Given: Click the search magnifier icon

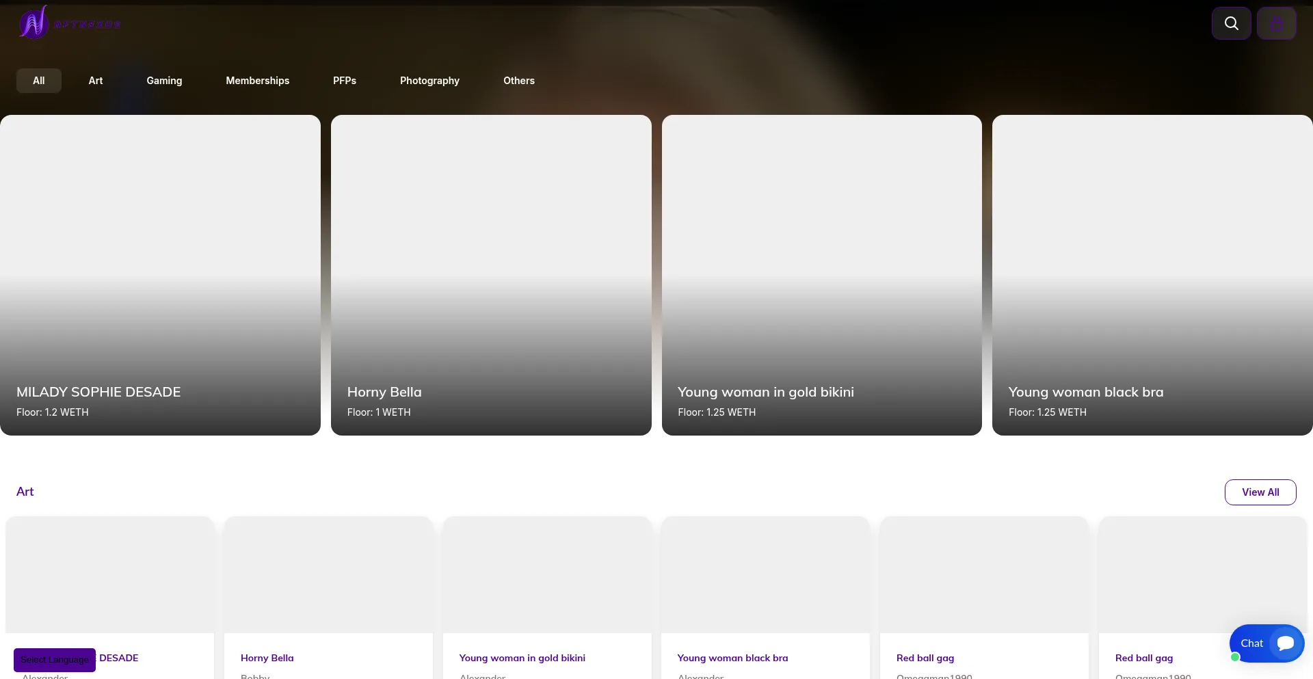Looking at the screenshot, I should tap(1231, 23).
